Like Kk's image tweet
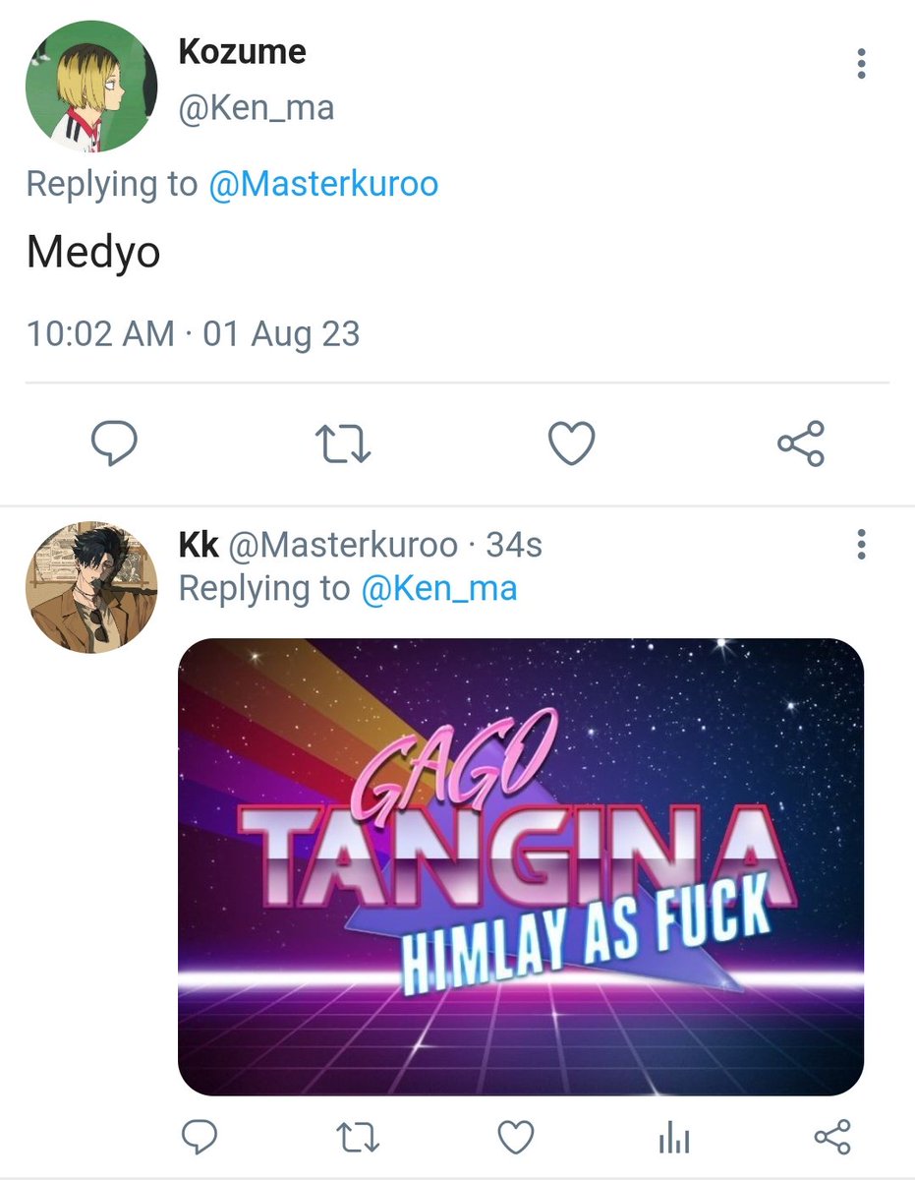915x1180 pixels. coord(515,1138)
